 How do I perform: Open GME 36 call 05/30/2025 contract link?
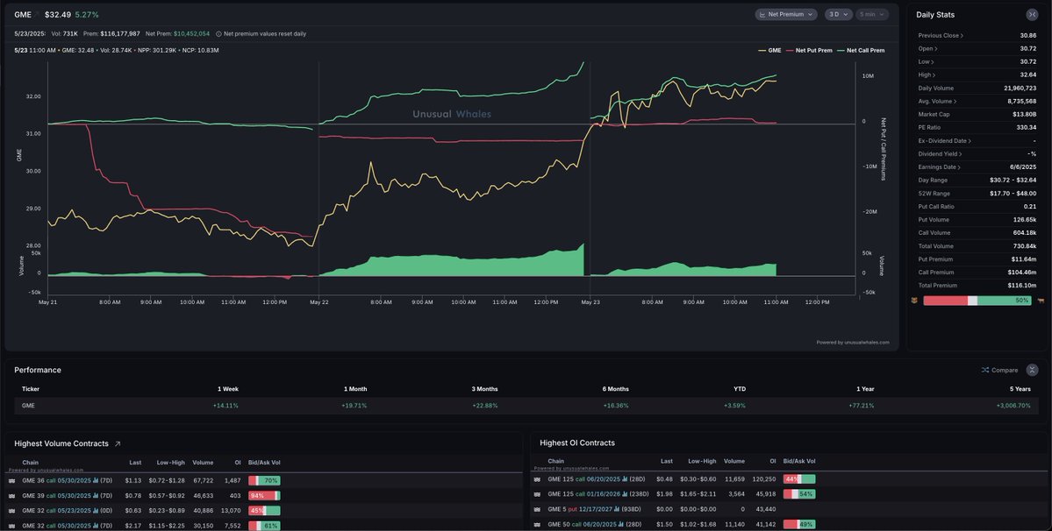56,480
